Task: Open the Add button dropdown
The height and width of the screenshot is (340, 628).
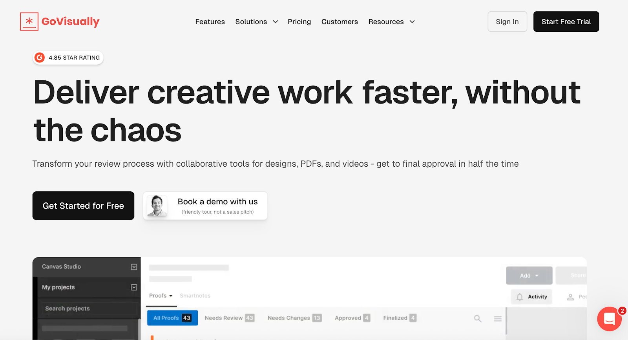Action: click(x=529, y=276)
